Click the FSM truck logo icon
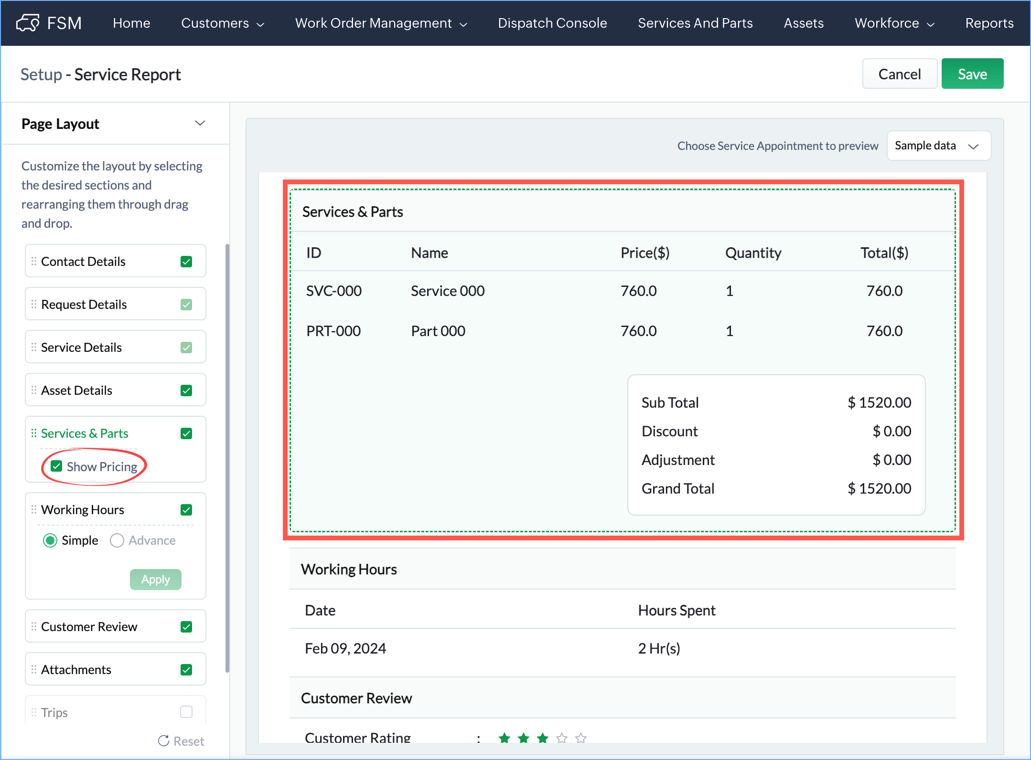 tap(28, 22)
